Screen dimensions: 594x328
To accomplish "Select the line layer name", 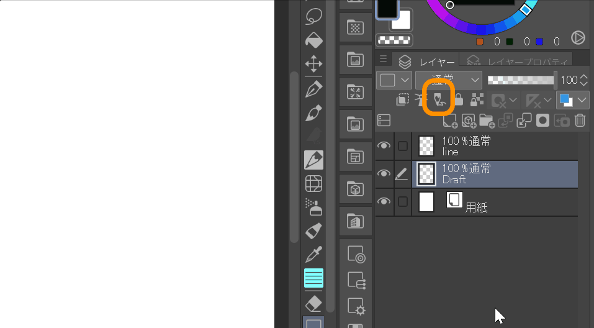I will [451, 152].
